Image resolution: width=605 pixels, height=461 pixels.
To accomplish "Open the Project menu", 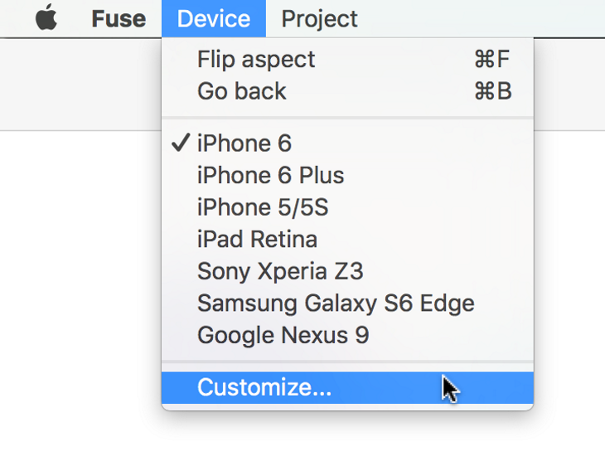I will 319,18.
